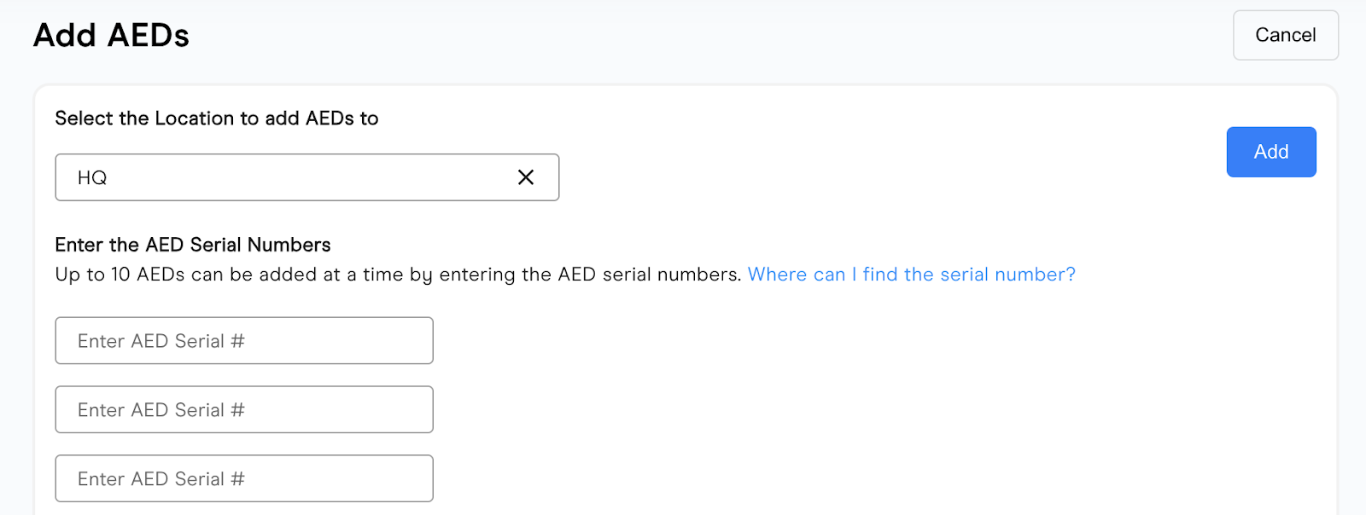The image size is (1366, 515).
Task: Follow Where can I find the serial number?
Action: click(911, 275)
